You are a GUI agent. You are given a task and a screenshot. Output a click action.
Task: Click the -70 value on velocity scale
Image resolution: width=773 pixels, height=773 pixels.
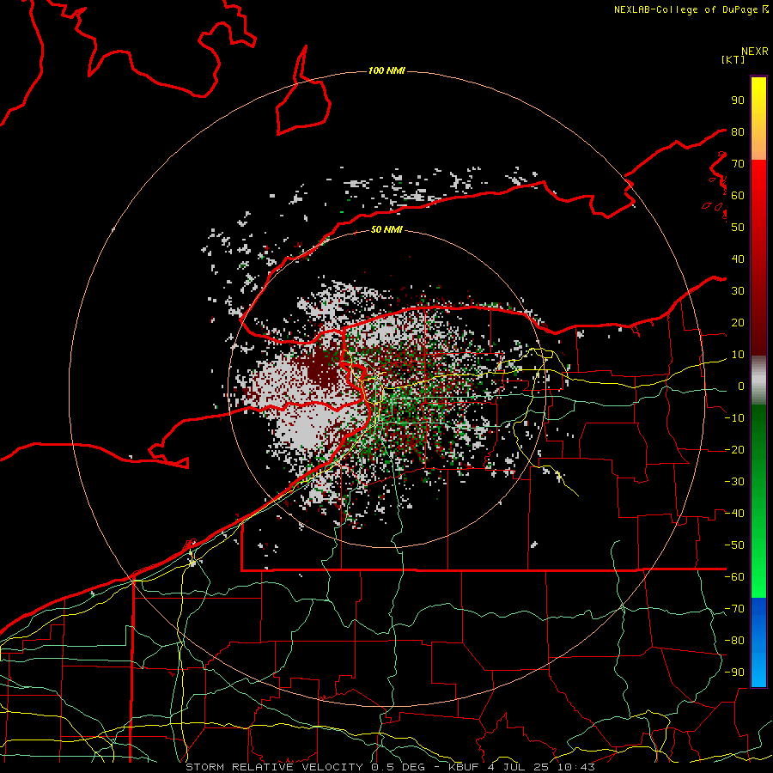pyautogui.click(x=734, y=609)
